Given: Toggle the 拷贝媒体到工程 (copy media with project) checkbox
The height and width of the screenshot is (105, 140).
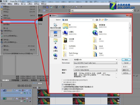Looking at the screenshot, I should click(x=62, y=82).
